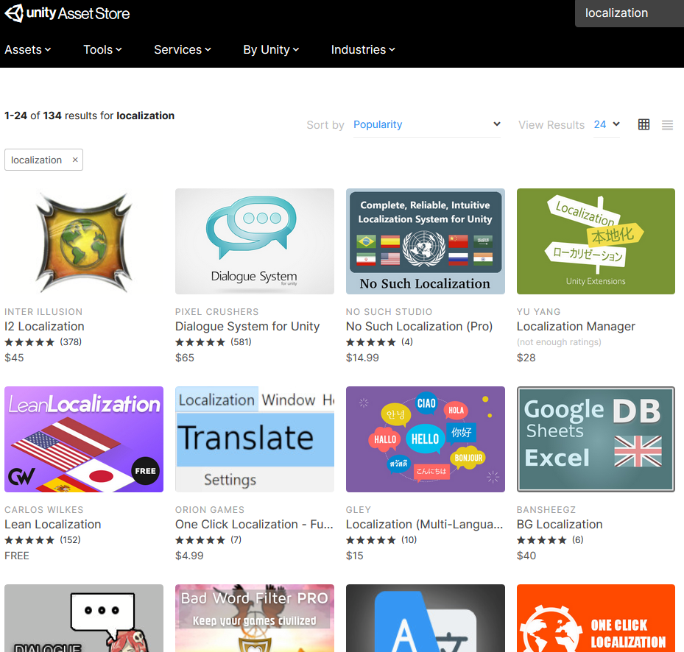The width and height of the screenshot is (684, 652).
Task: Switch to grid view layout
Action: pyautogui.click(x=644, y=124)
